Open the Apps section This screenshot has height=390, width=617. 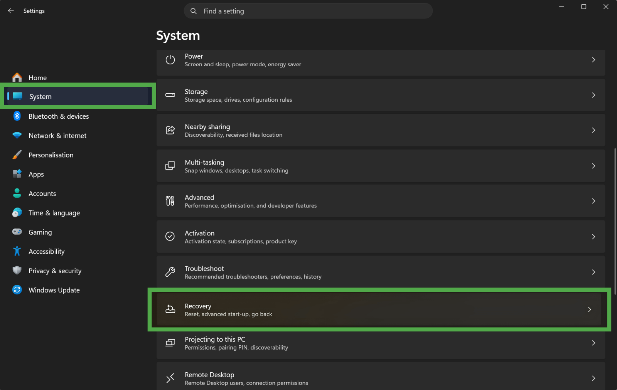pyautogui.click(x=77, y=174)
